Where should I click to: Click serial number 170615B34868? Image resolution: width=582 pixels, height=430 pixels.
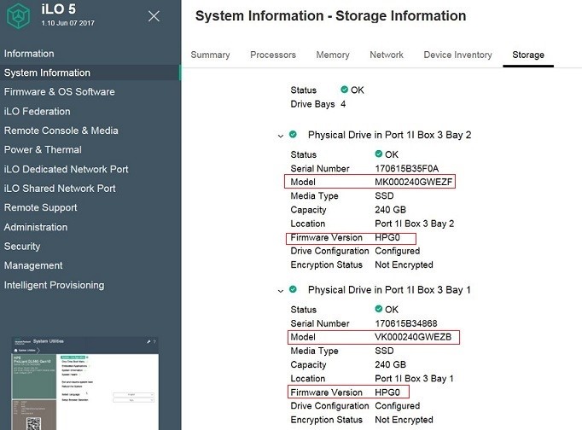[x=405, y=323]
